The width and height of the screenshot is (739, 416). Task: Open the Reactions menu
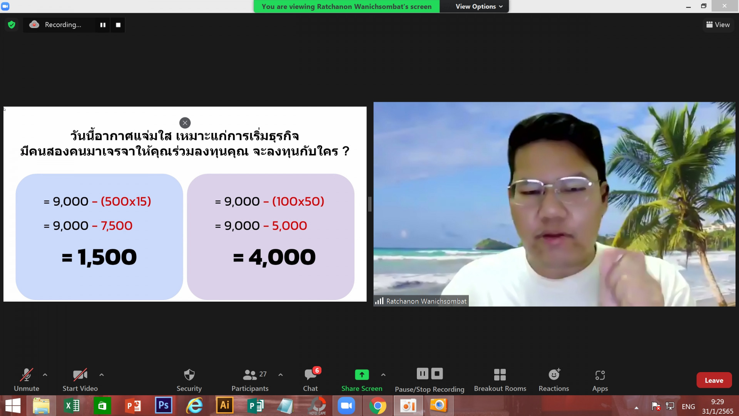[554, 380]
